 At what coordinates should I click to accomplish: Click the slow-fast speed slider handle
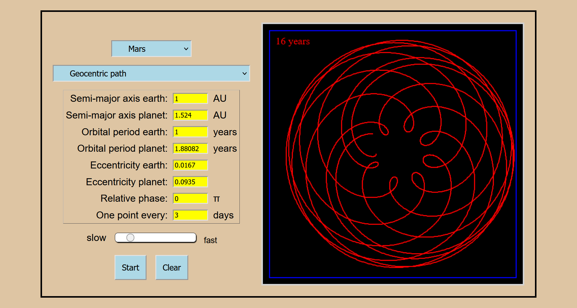click(130, 238)
